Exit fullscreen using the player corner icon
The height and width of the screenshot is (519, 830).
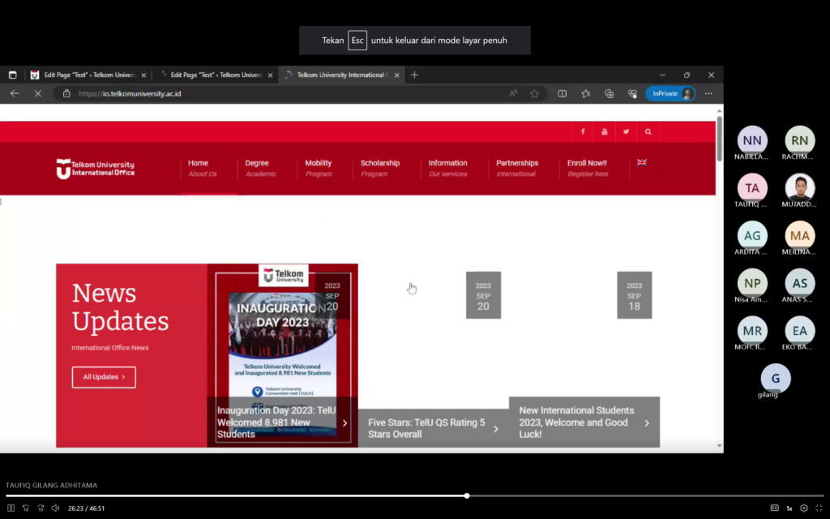coord(819,508)
